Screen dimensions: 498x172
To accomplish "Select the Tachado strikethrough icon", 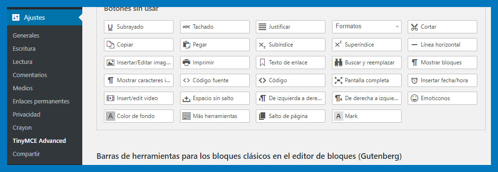I will tap(186, 27).
